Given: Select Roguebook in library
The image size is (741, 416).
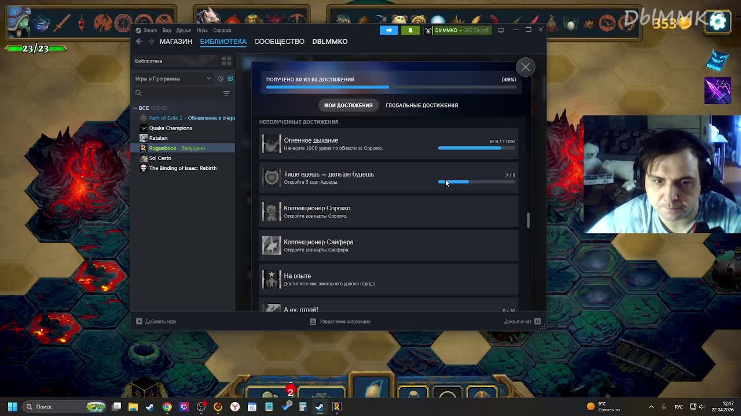Looking at the screenshot, I should [183, 148].
